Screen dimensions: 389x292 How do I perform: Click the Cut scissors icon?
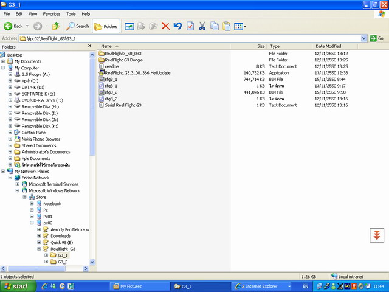coord(202,26)
